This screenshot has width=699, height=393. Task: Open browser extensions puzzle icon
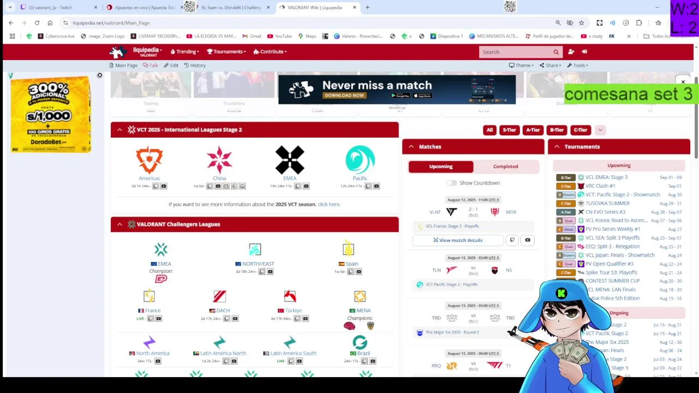[x=639, y=23]
